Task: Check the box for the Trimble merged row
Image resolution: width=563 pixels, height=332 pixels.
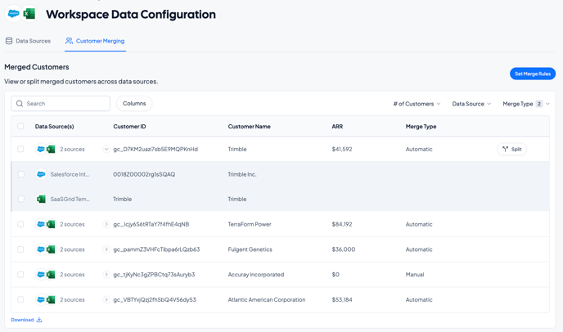Action: [x=20, y=150]
